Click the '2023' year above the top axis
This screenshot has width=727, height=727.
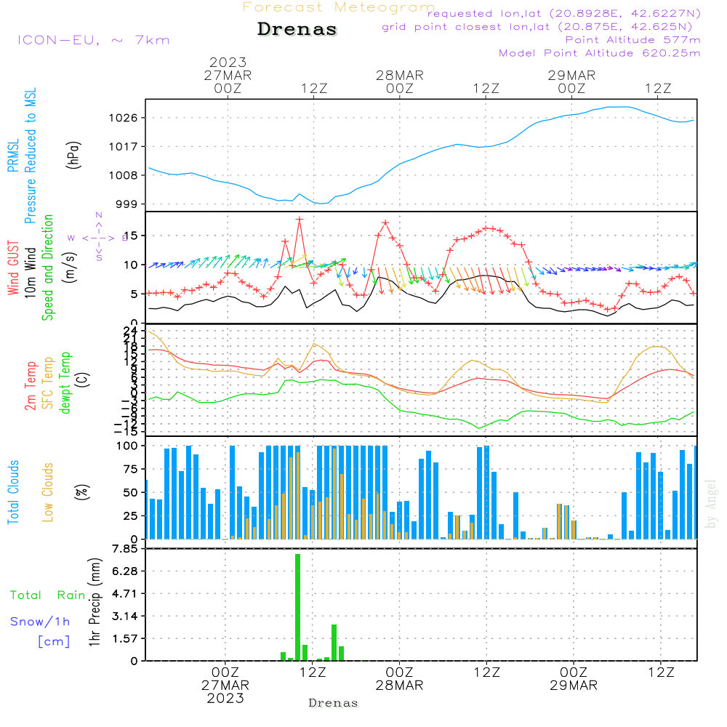(x=228, y=62)
